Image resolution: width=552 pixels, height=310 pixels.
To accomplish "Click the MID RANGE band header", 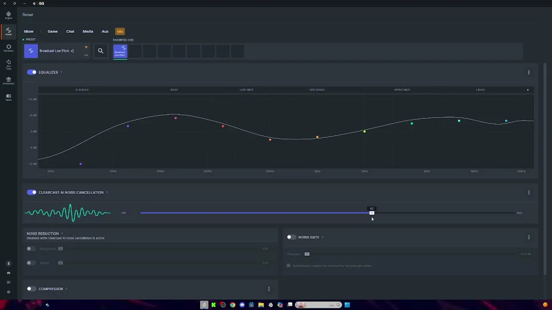I will point(317,90).
